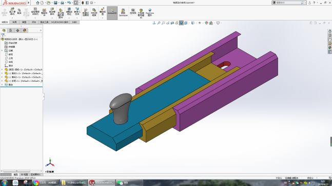Click Smart Fasteners ribbon button
The image size is (332, 186).
(44, 12)
